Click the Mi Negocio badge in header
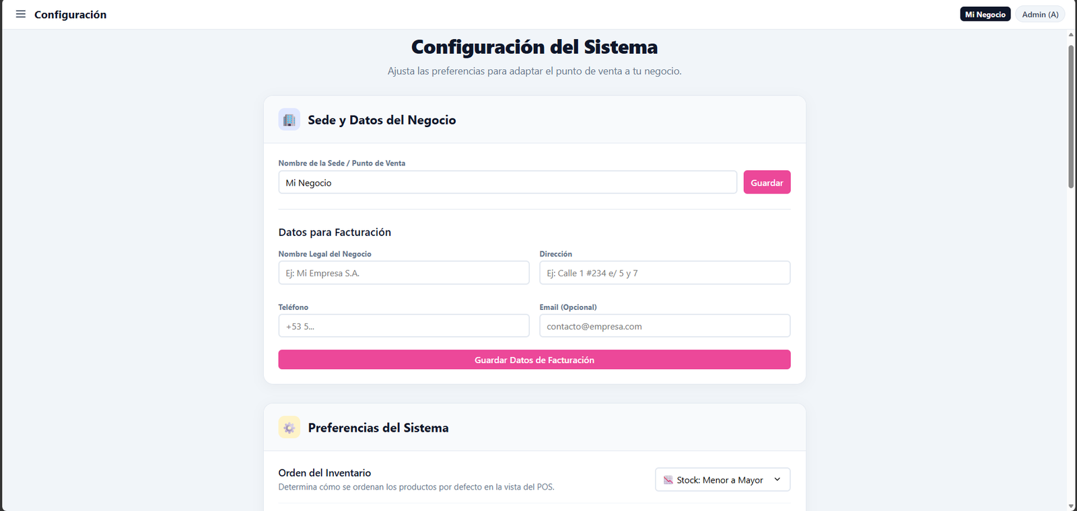 pos(985,14)
